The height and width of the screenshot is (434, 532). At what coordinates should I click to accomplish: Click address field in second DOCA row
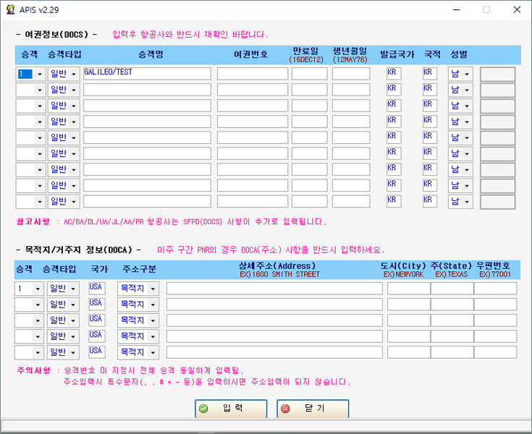click(274, 305)
